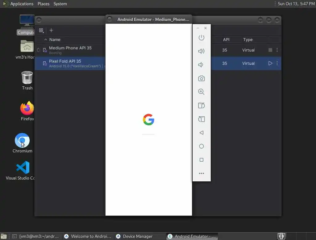The width and height of the screenshot is (316, 240).
Task: Stop the Medium Phone API 35 device
Action: click(270, 50)
